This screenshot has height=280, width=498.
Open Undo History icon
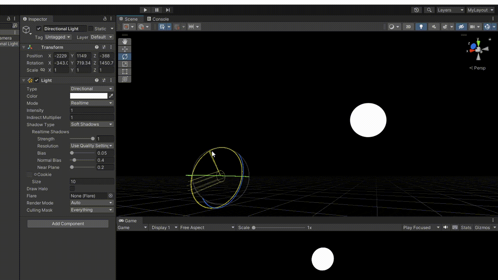point(416,10)
